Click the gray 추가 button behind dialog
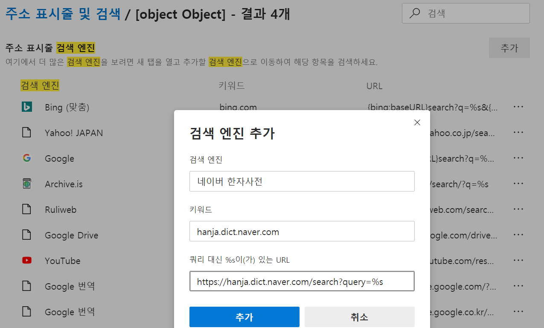Screen dimensions: 544x328 click(x=509, y=48)
